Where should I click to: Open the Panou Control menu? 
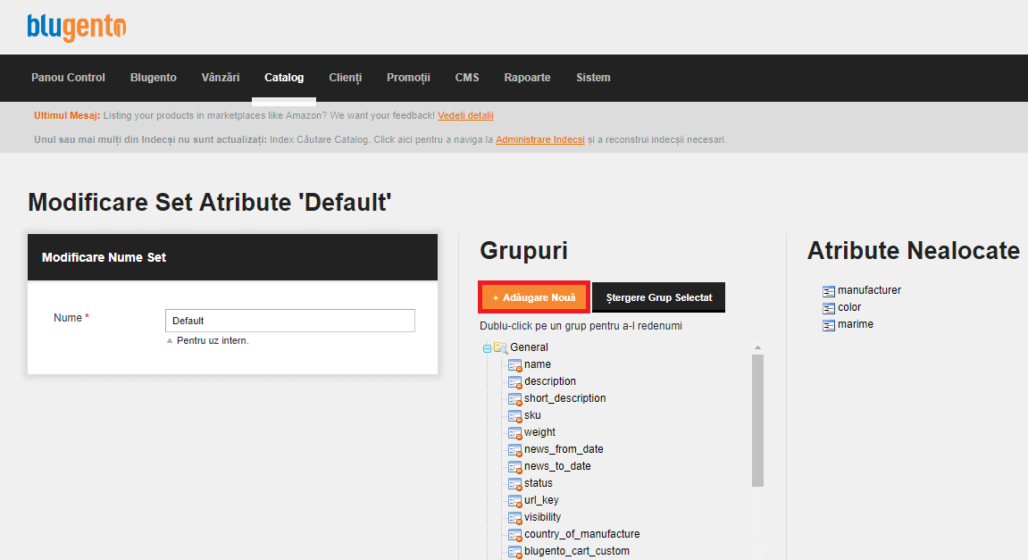tap(68, 78)
